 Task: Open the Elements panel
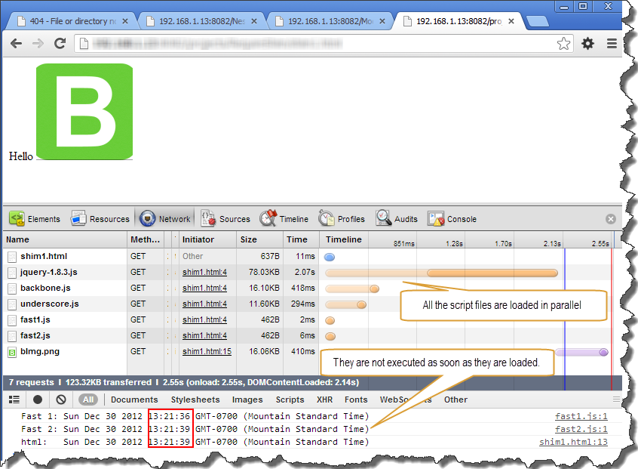point(35,219)
